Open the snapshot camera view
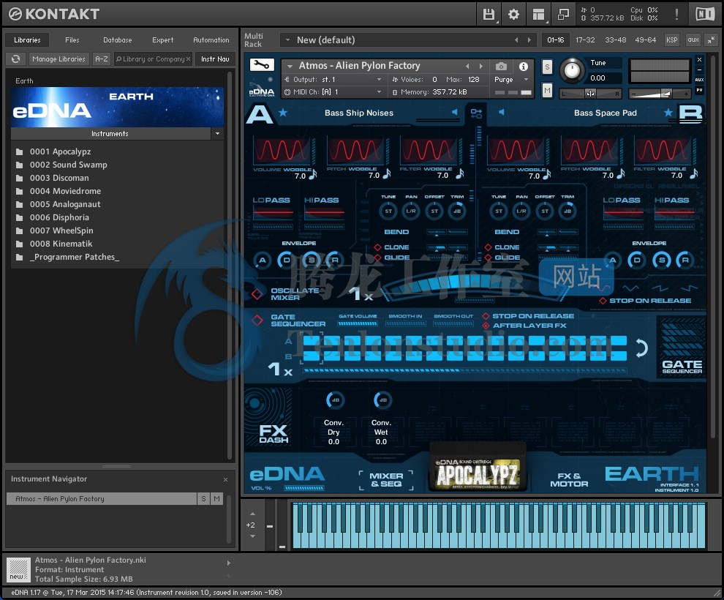The height and width of the screenshot is (600, 724). coord(501,67)
